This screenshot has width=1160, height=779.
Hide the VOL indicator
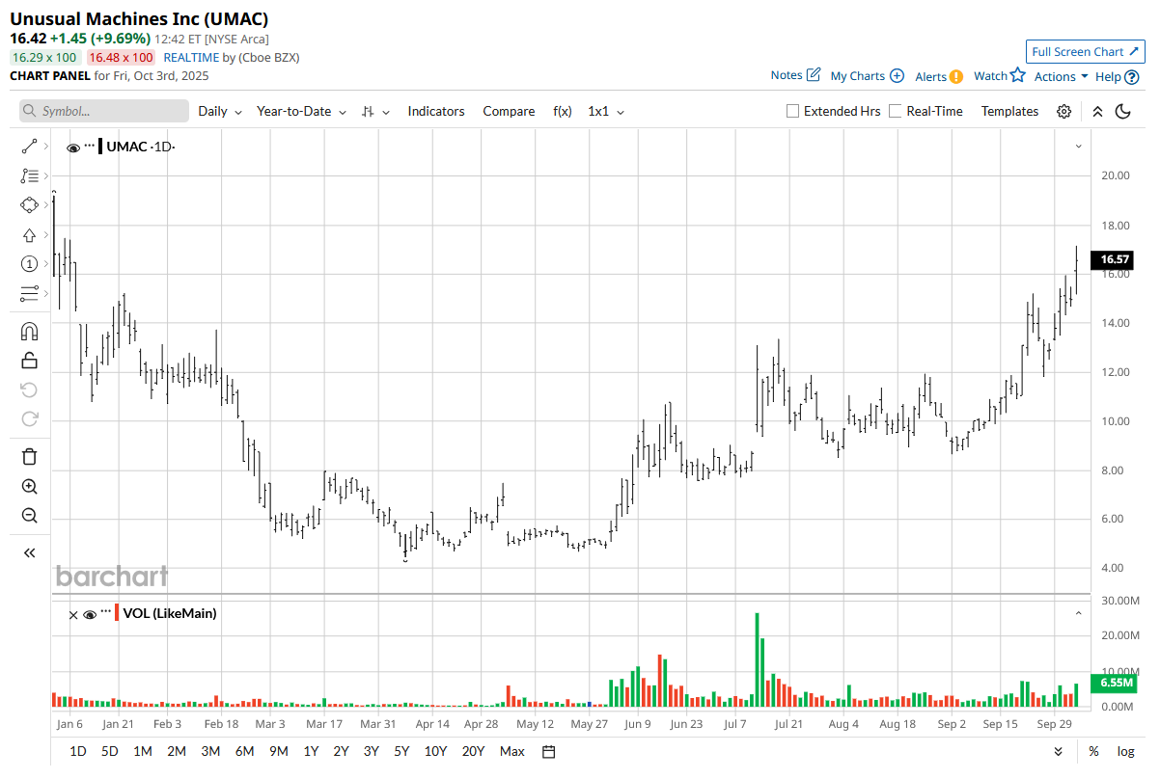tap(90, 614)
